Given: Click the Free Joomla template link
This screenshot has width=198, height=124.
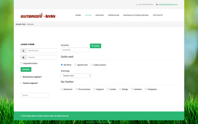Looking at the screenshot, I should pos(99,122).
